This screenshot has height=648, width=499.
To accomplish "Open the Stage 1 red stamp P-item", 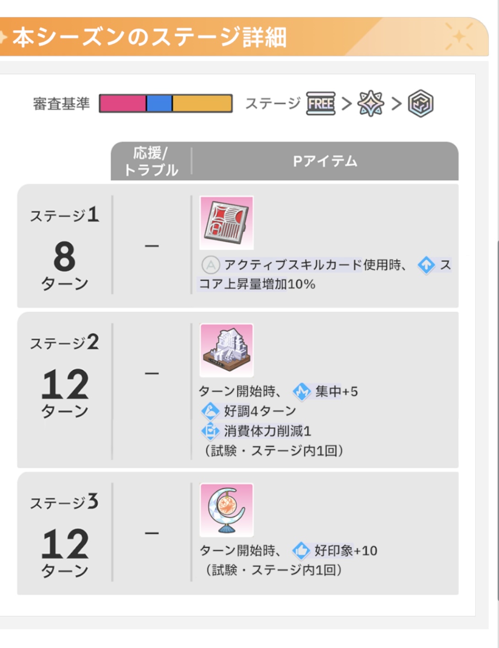I will pos(227,223).
